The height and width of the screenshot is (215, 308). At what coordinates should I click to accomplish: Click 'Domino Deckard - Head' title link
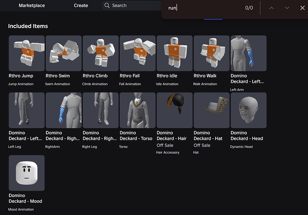[247, 135]
